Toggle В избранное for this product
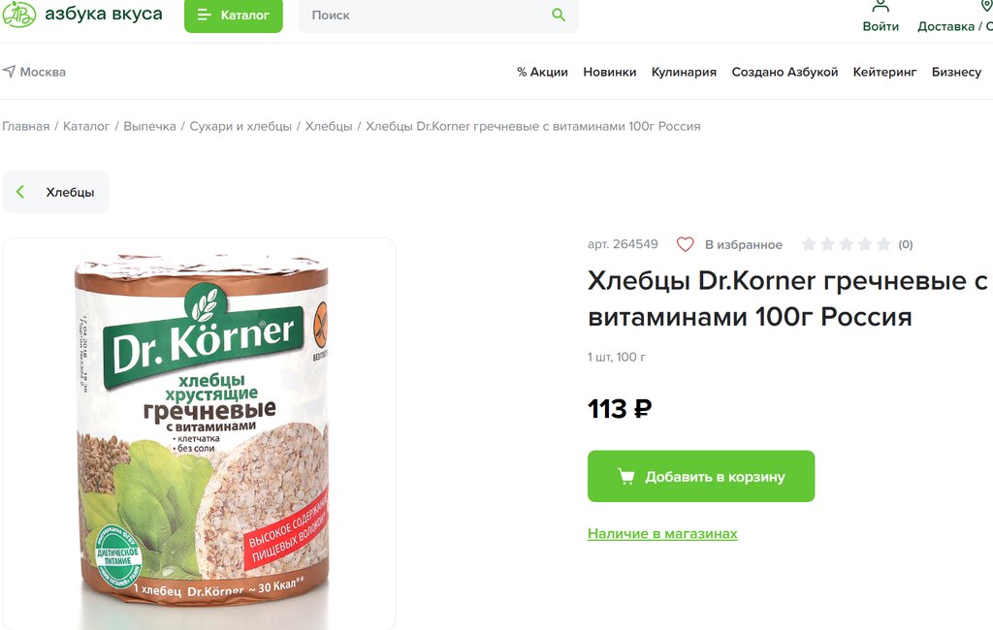 coord(743,244)
